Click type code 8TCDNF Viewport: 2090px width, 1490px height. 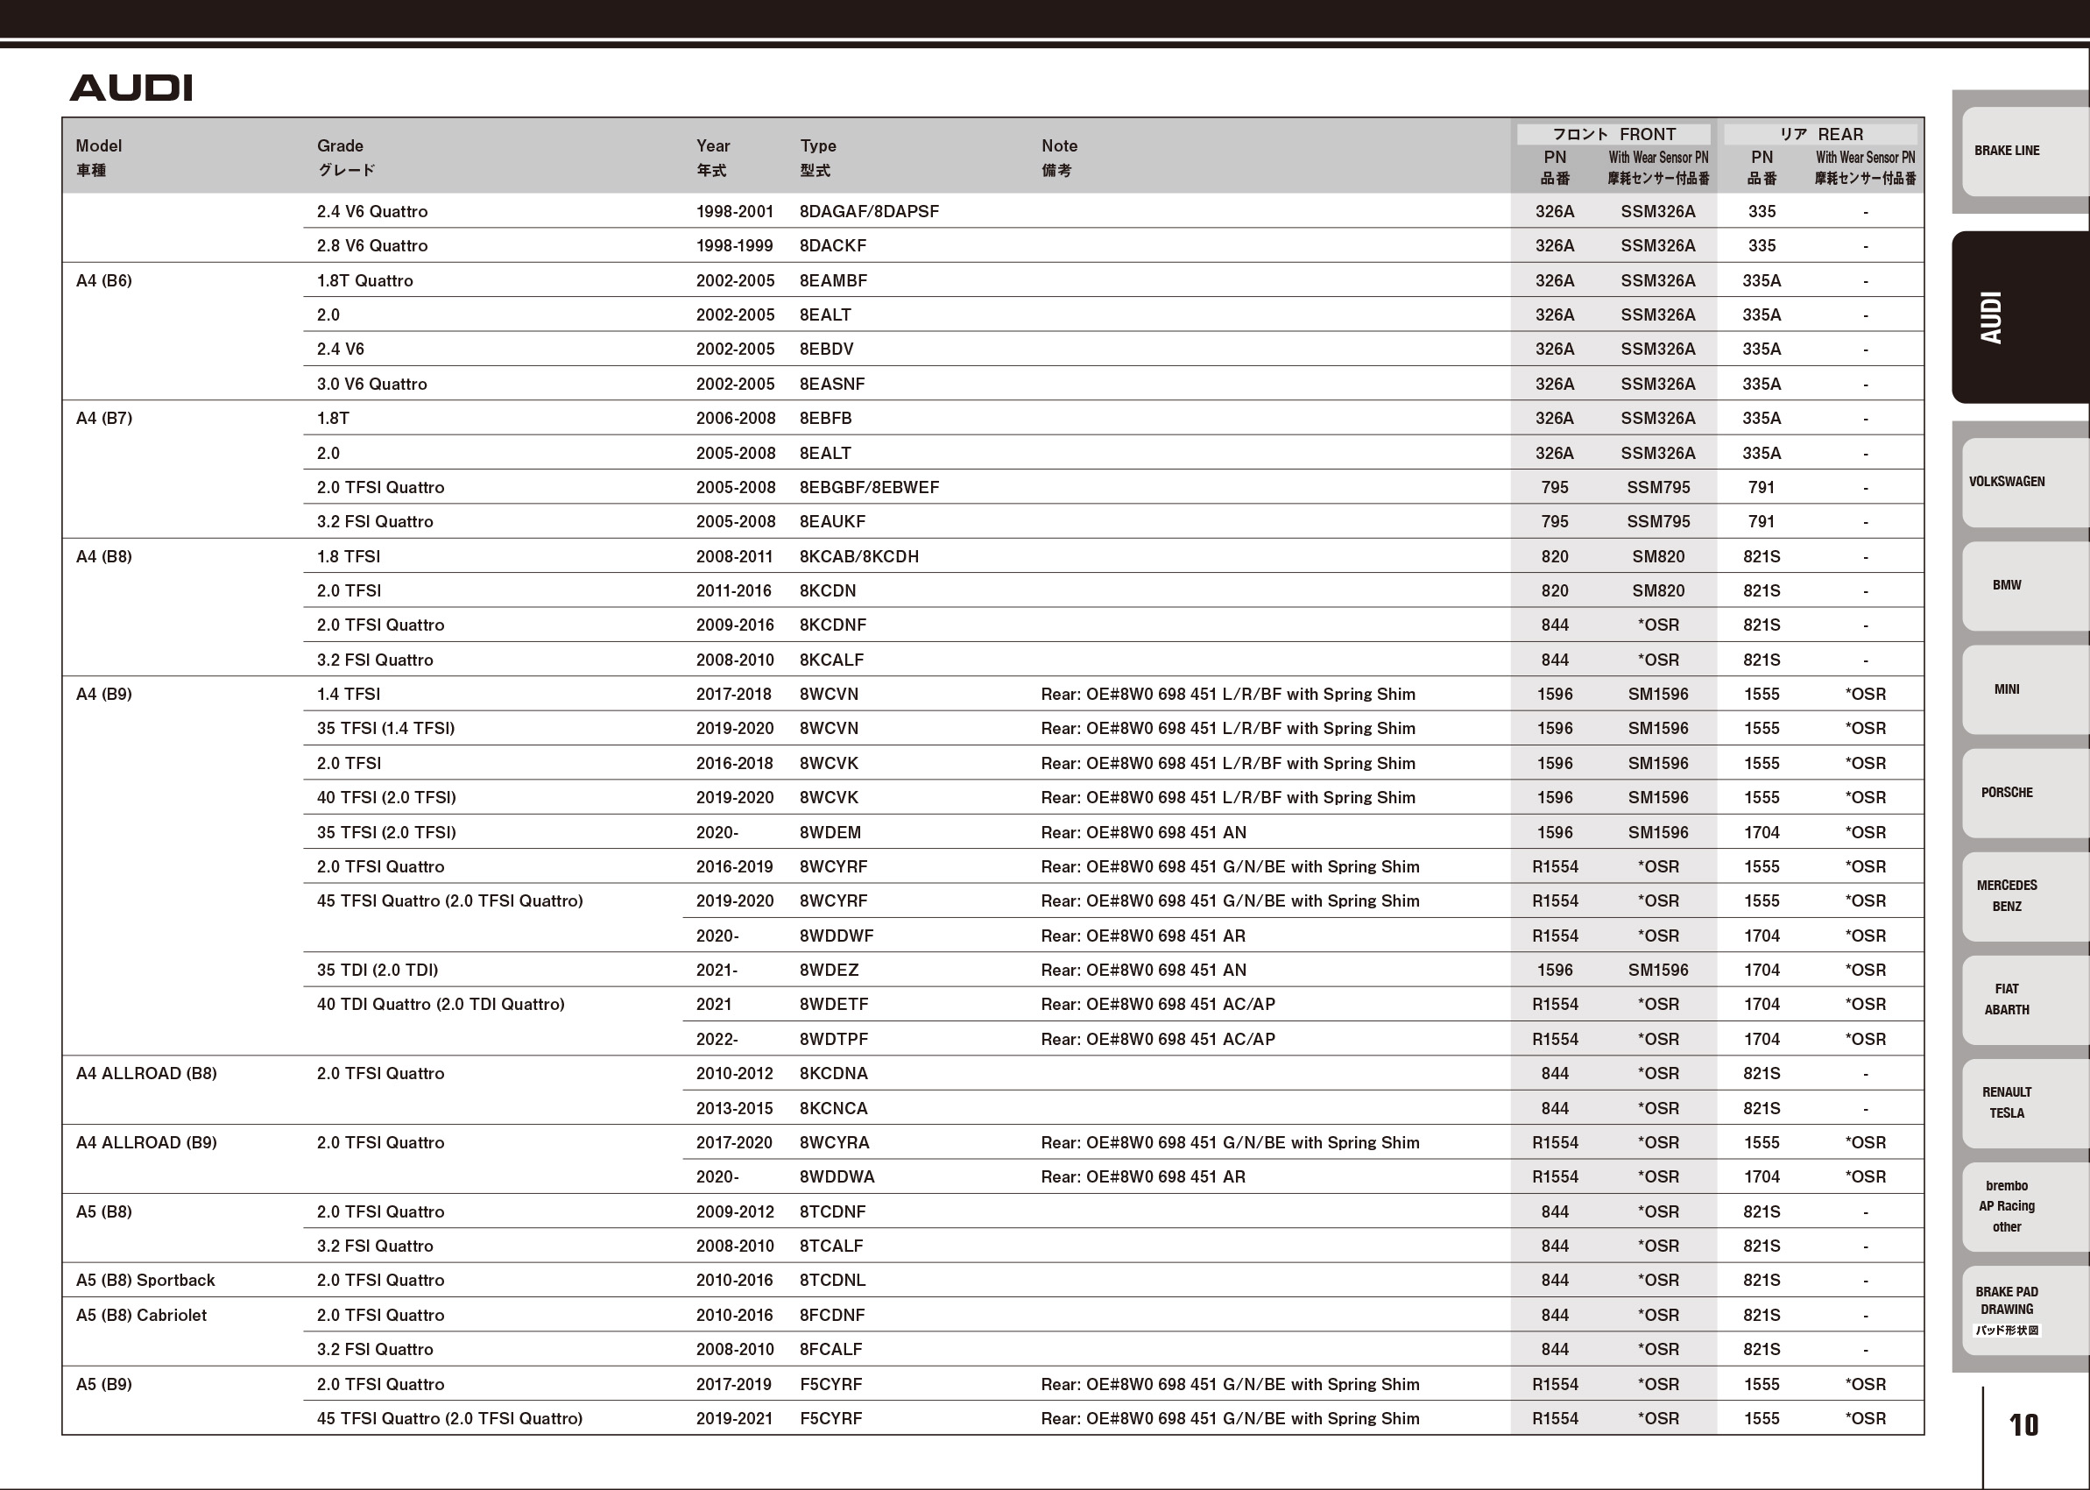[832, 1212]
